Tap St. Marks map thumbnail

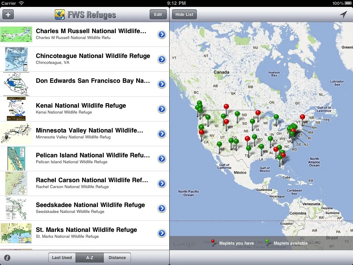tap(16, 233)
